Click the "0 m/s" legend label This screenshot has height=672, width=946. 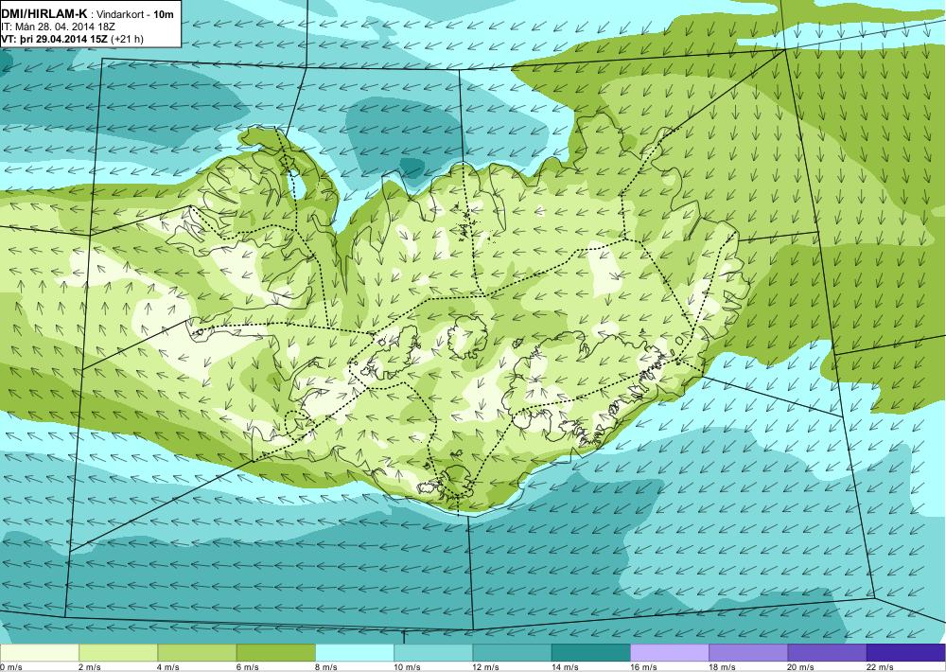click(x=11, y=667)
